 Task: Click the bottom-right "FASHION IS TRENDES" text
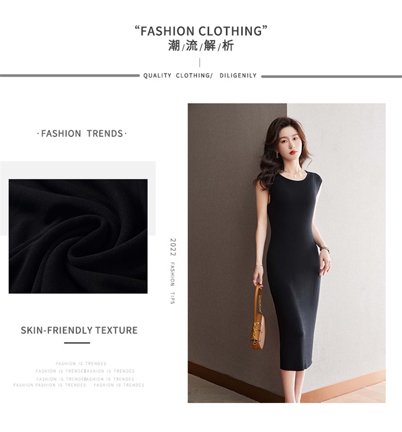119,385
